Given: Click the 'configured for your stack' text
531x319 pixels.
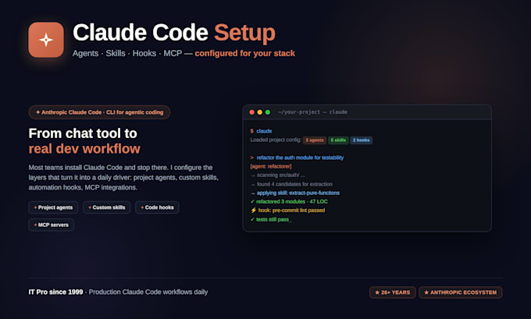Looking at the screenshot, I should [245, 54].
